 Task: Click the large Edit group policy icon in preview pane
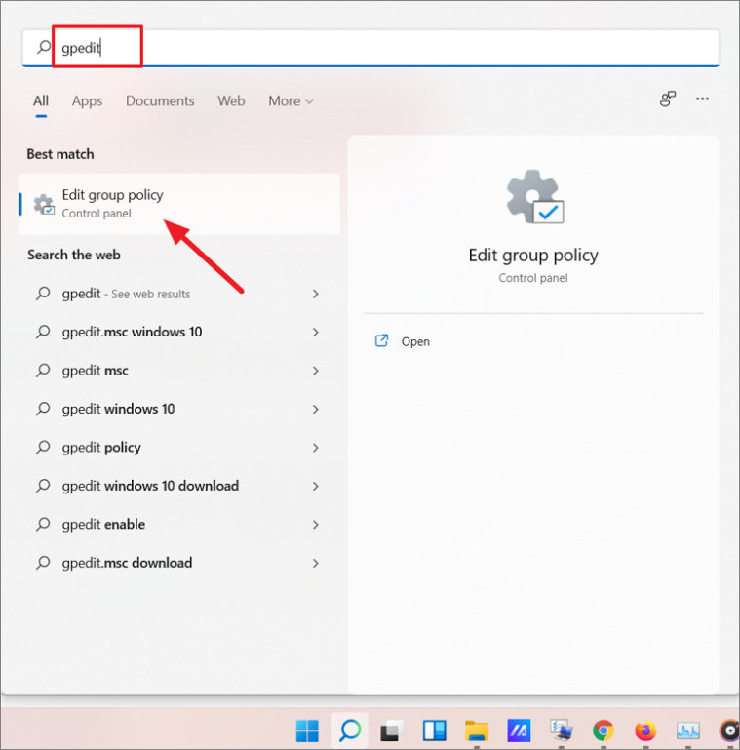(x=535, y=197)
